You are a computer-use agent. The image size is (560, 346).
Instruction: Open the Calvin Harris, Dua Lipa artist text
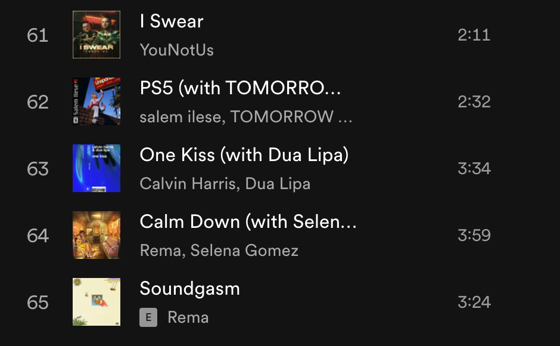click(225, 184)
